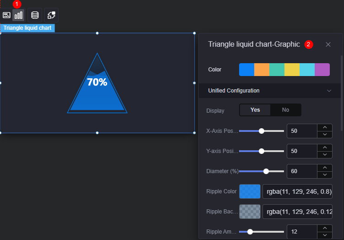This screenshot has height=240, width=344.
Task: Select the bar chart graphic icon
Action: point(18,15)
